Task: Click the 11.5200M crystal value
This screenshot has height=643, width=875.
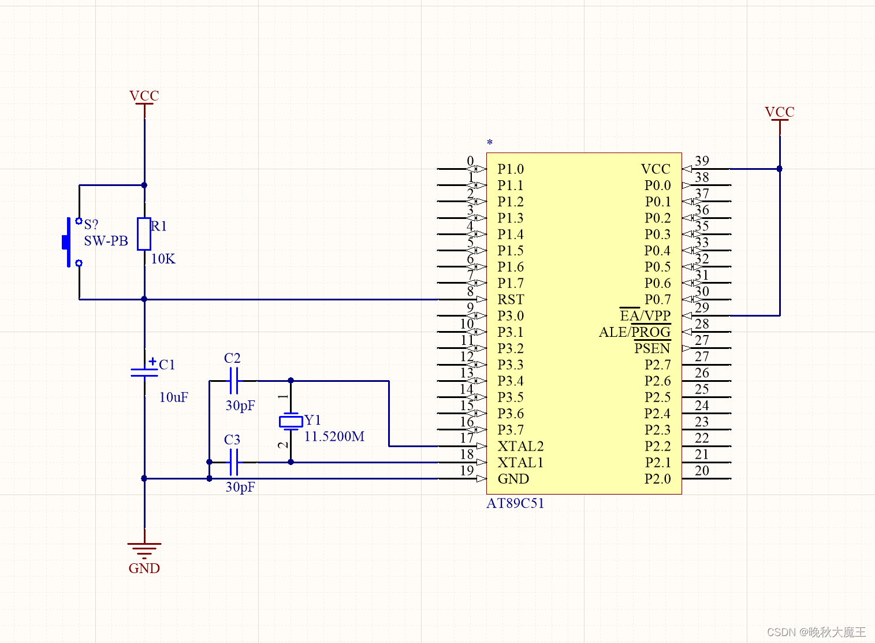Action: pos(334,437)
